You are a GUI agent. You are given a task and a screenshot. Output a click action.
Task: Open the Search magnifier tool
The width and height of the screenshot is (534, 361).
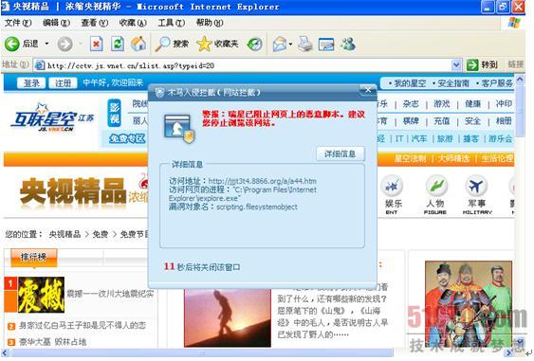tap(162, 44)
